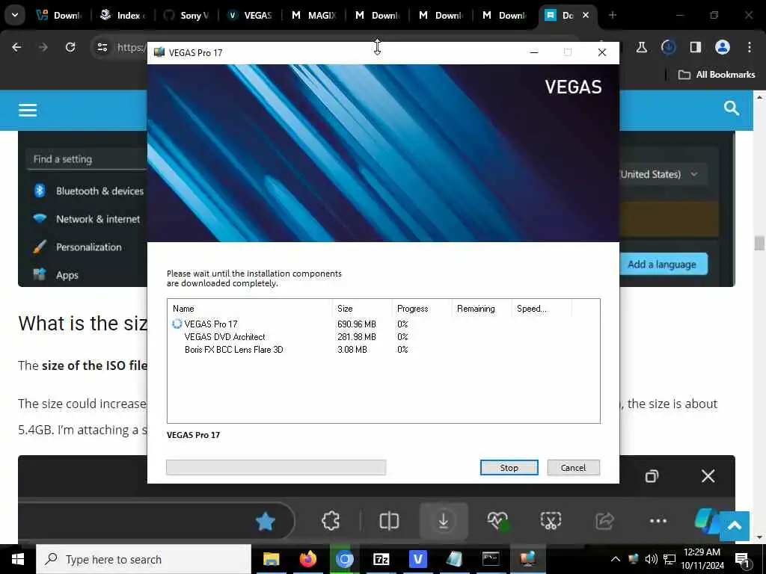Click the webpage search magnifier icon

(x=732, y=108)
